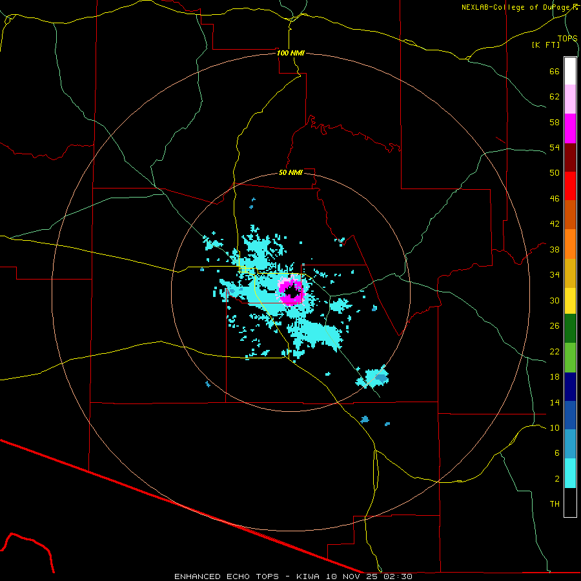Click the cyan 2 kft legend swatch

tap(570, 473)
